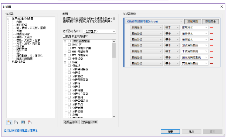Remove the 干式消防系统 rule with red minus
This screenshot has height=139, width=228.
[212, 51]
